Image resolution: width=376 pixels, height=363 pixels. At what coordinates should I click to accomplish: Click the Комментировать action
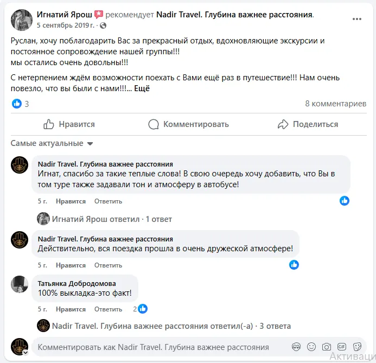coord(188,124)
